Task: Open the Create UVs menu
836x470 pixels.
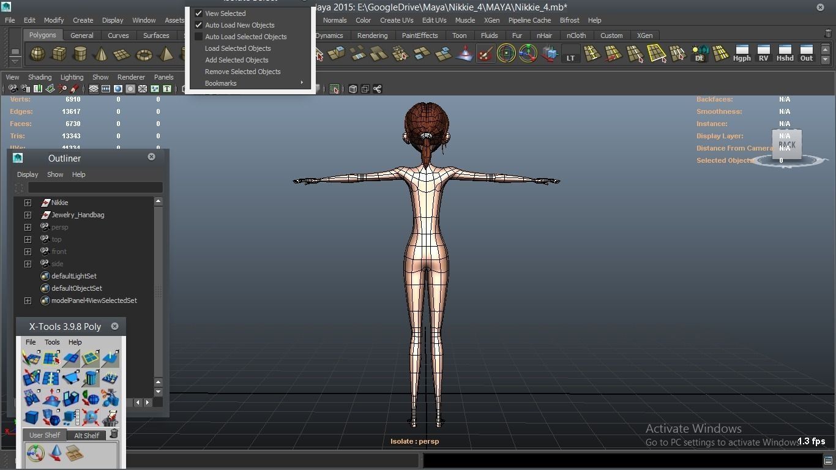Action: (x=397, y=20)
